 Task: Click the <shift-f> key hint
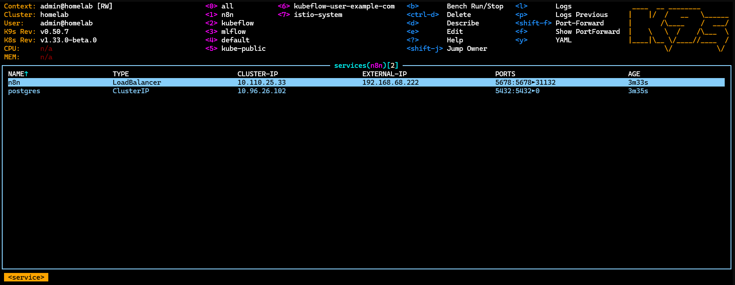[533, 23]
